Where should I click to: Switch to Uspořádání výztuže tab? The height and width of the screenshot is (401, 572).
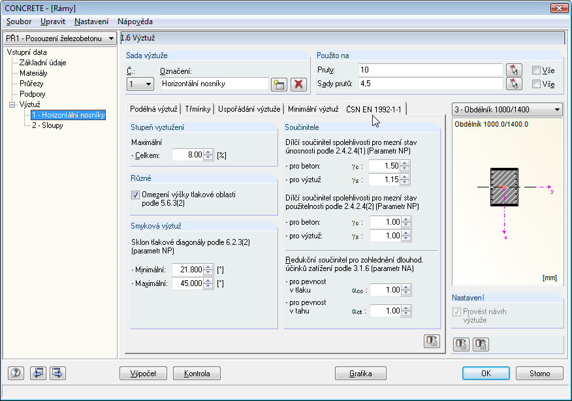(x=249, y=109)
